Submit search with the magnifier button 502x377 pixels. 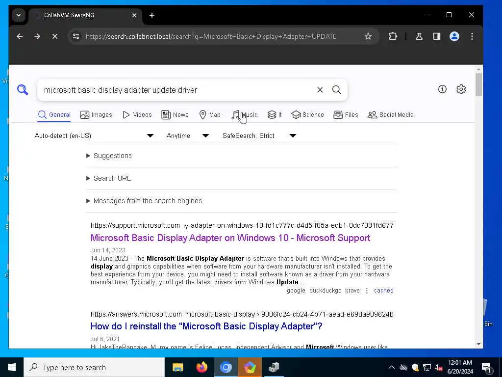[x=336, y=90]
